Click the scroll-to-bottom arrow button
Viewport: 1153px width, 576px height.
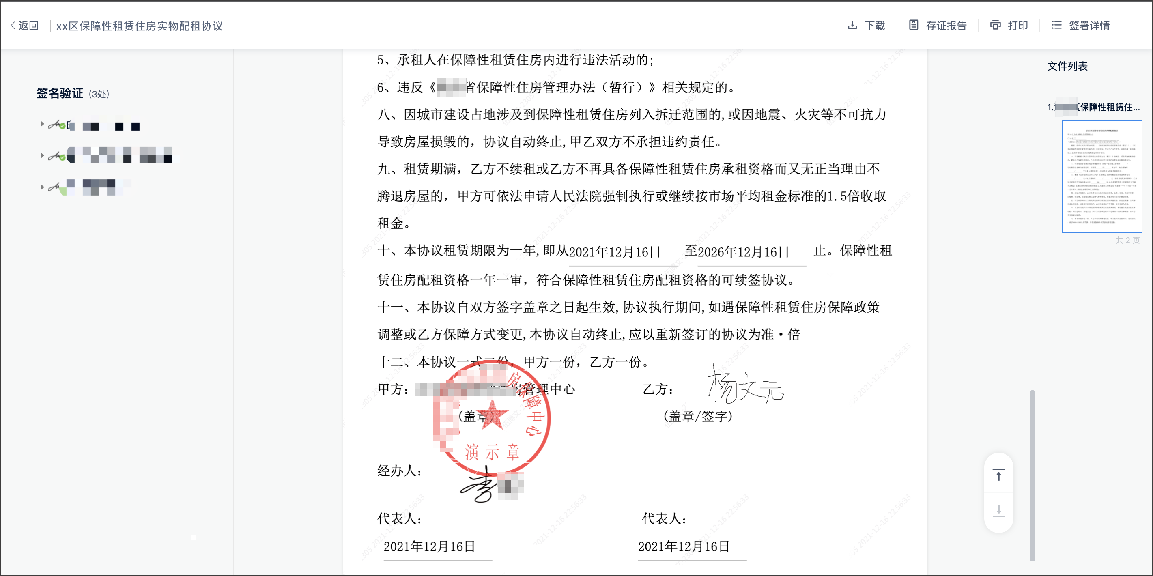(x=998, y=510)
